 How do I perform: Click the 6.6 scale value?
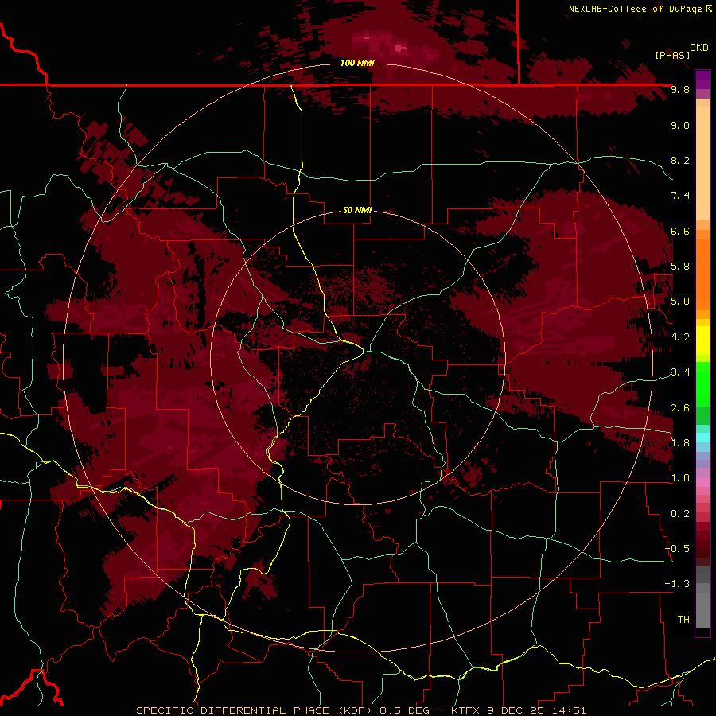point(680,231)
